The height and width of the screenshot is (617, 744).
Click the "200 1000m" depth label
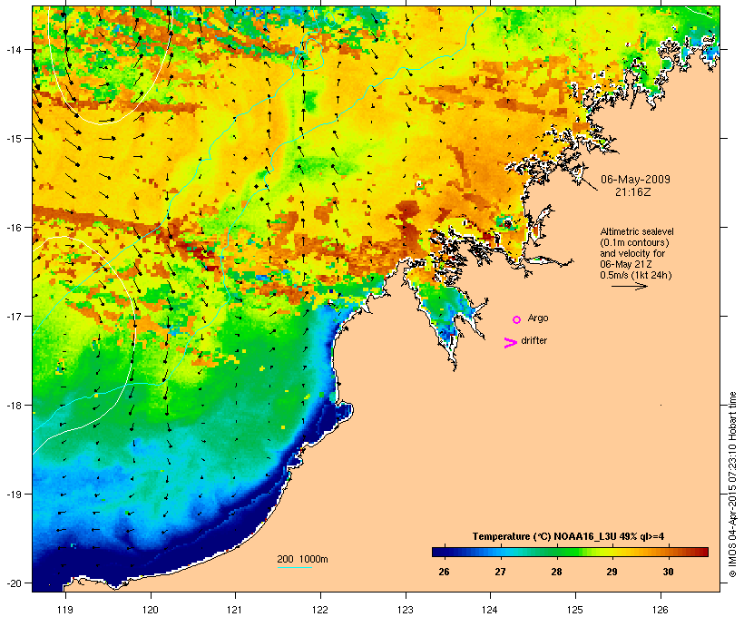coord(302,559)
